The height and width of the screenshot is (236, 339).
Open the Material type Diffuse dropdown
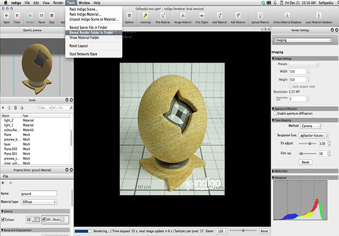tap(39, 202)
